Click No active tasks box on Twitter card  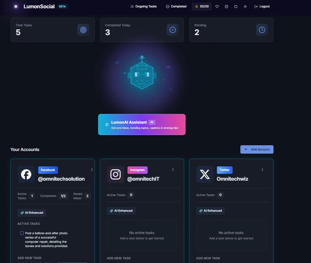[231, 235]
